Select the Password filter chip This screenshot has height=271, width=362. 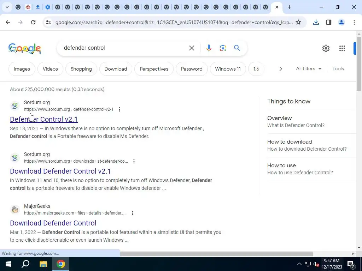(x=192, y=69)
